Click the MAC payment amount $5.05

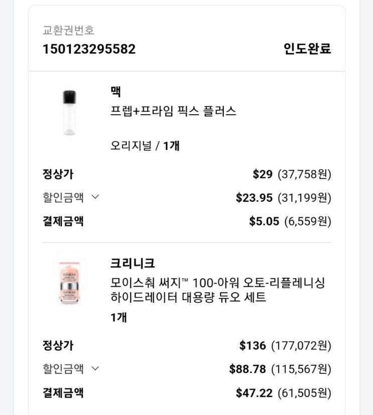(264, 221)
